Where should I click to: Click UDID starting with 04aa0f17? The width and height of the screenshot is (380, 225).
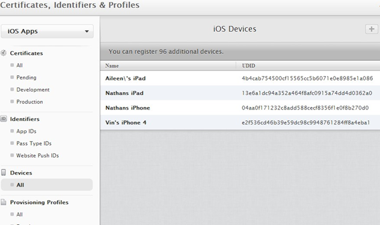click(x=305, y=108)
